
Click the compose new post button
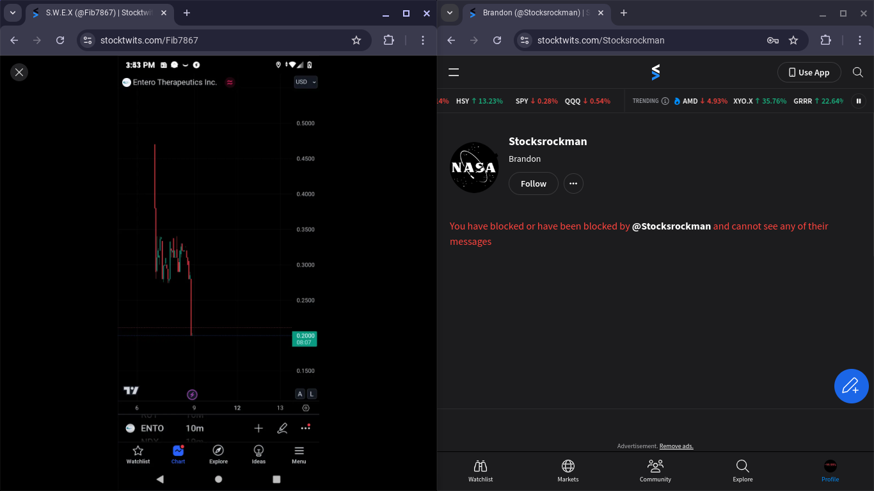click(851, 386)
